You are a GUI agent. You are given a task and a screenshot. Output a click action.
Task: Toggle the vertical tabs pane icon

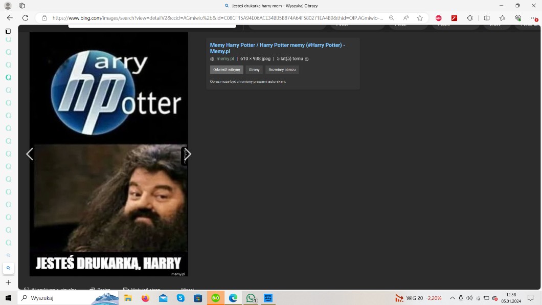[x=8, y=31]
